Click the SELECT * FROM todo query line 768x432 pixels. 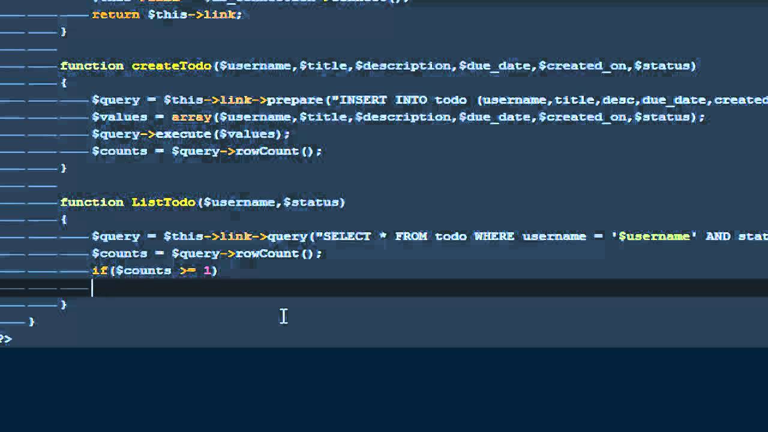(x=430, y=236)
